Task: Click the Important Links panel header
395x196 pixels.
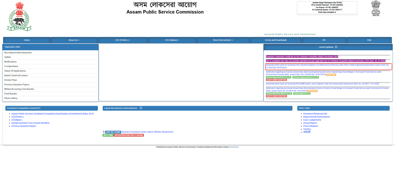Action: (51, 47)
